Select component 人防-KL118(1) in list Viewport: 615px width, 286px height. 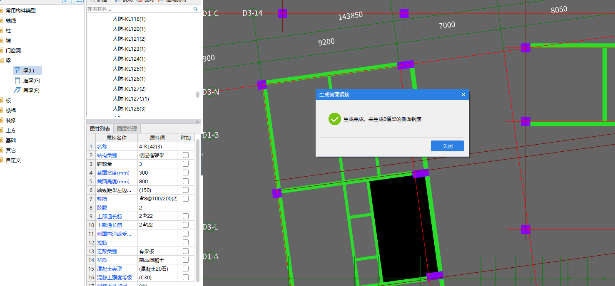[129, 19]
